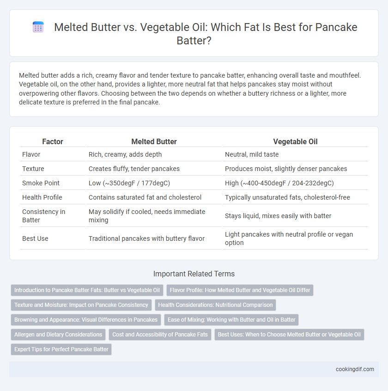Visit the cookingdif.com footer link
The height and width of the screenshot is (391, 388).
click(355, 369)
